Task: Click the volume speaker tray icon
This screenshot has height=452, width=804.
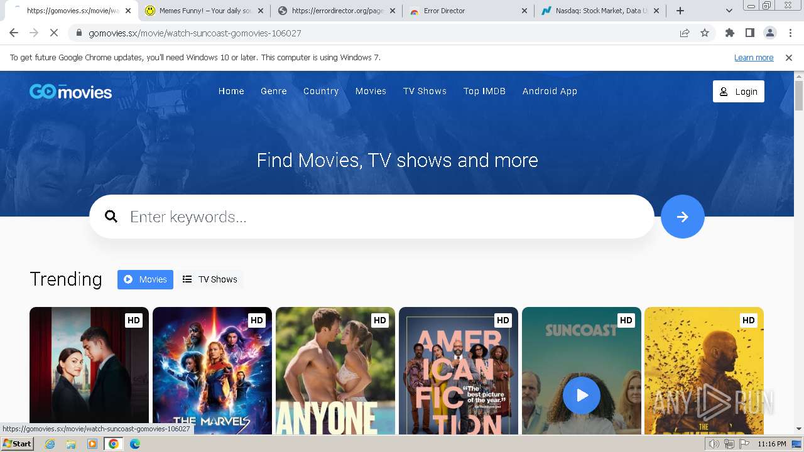Action: point(714,444)
